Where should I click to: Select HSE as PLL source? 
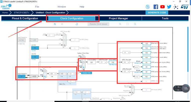coord(45,76)
